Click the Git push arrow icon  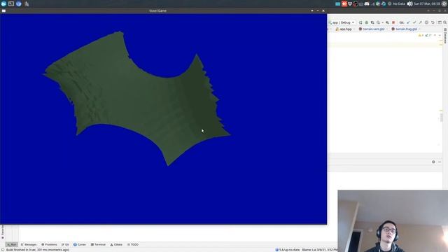tap(420, 22)
